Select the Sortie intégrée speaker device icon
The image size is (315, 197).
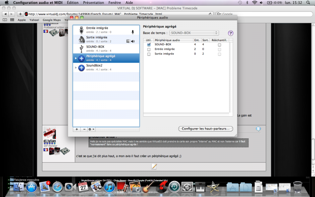82,39
